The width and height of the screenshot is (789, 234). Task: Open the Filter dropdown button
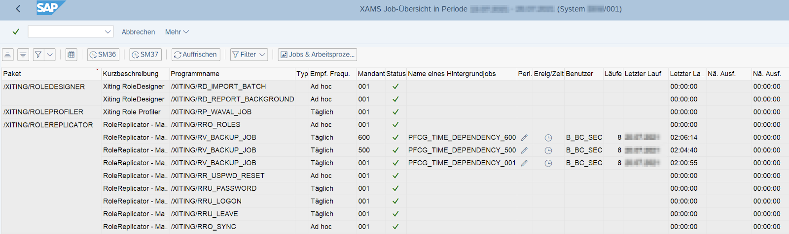249,55
